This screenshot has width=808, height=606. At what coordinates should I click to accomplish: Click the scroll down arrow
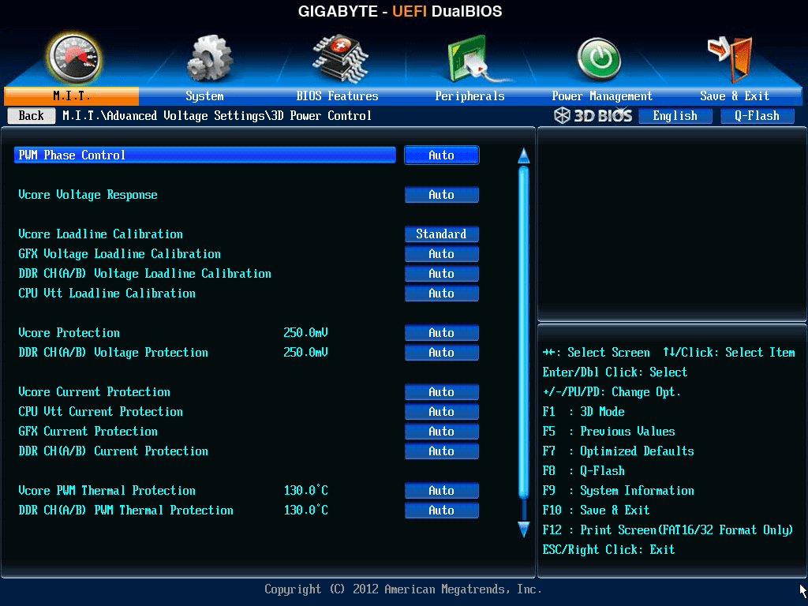pyautogui.click(x=524, y=529)
